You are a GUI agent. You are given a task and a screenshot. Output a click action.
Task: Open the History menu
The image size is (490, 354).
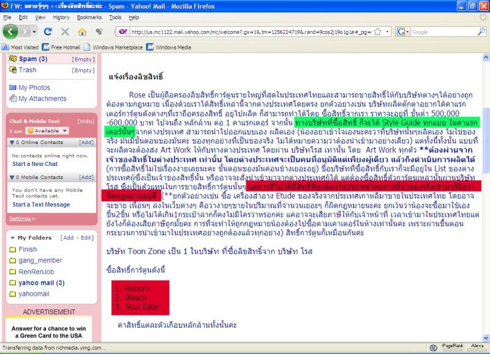[x=61, y=18]
